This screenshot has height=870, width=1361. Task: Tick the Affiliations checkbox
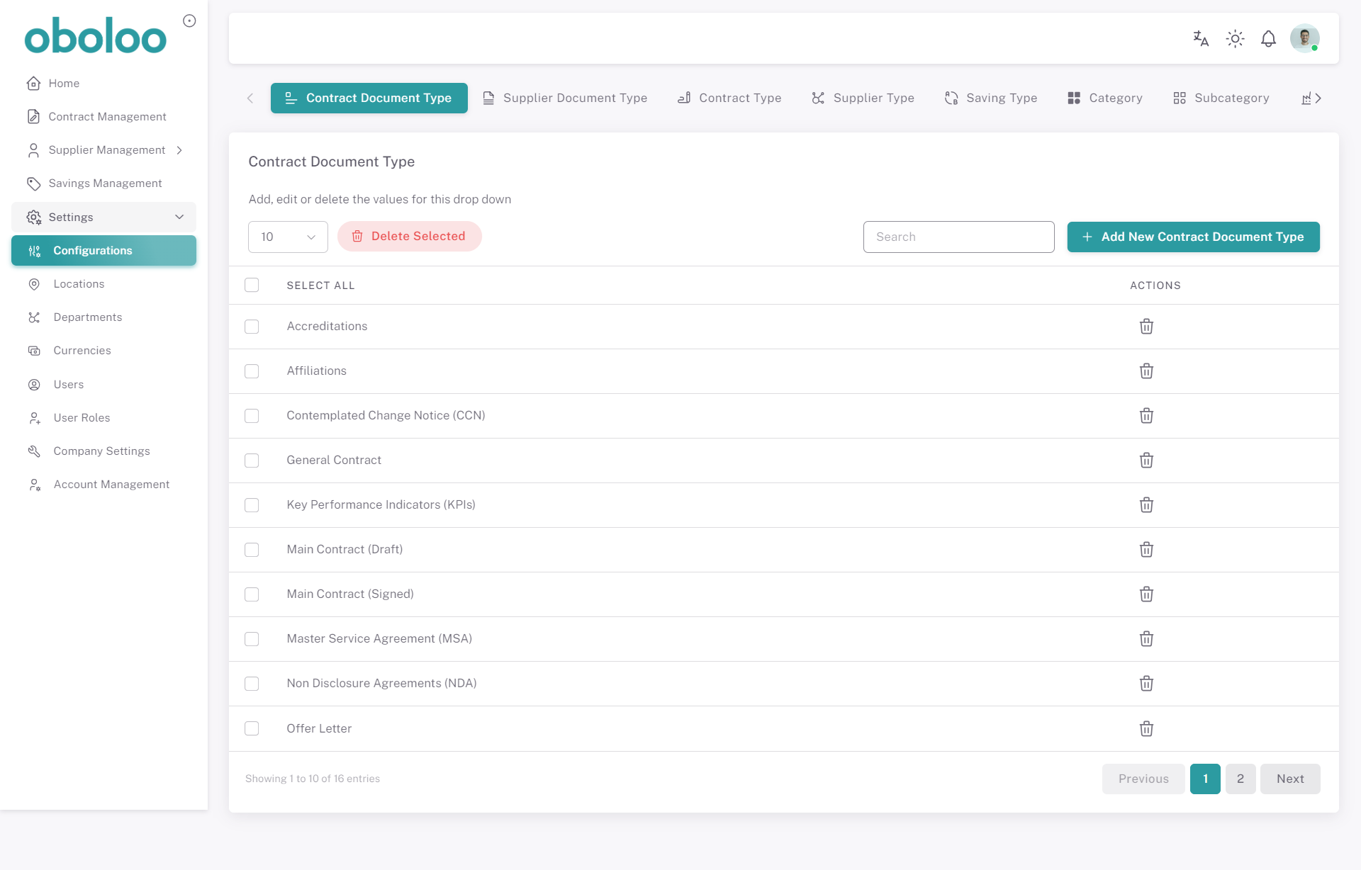point(252,371)
